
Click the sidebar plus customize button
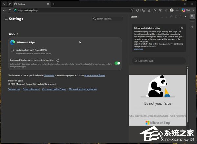192,27
